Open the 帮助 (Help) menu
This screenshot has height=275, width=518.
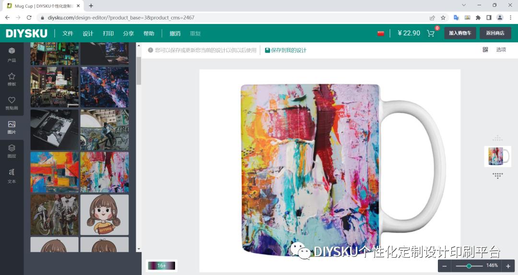pos(149,34)
